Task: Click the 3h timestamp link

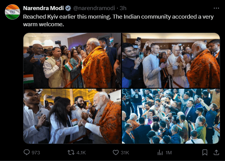Action: click(123, 8)
